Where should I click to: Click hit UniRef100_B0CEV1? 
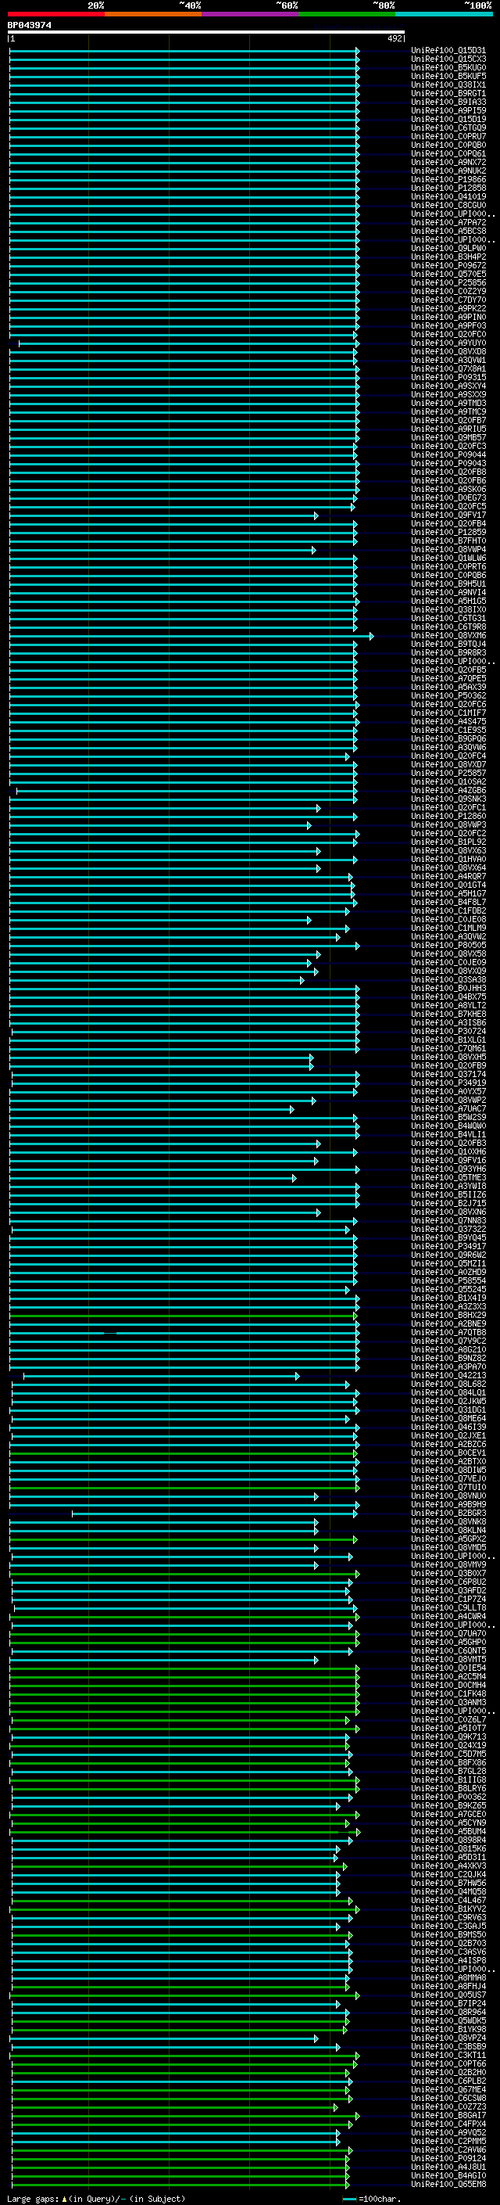[x=448, y=1453]
